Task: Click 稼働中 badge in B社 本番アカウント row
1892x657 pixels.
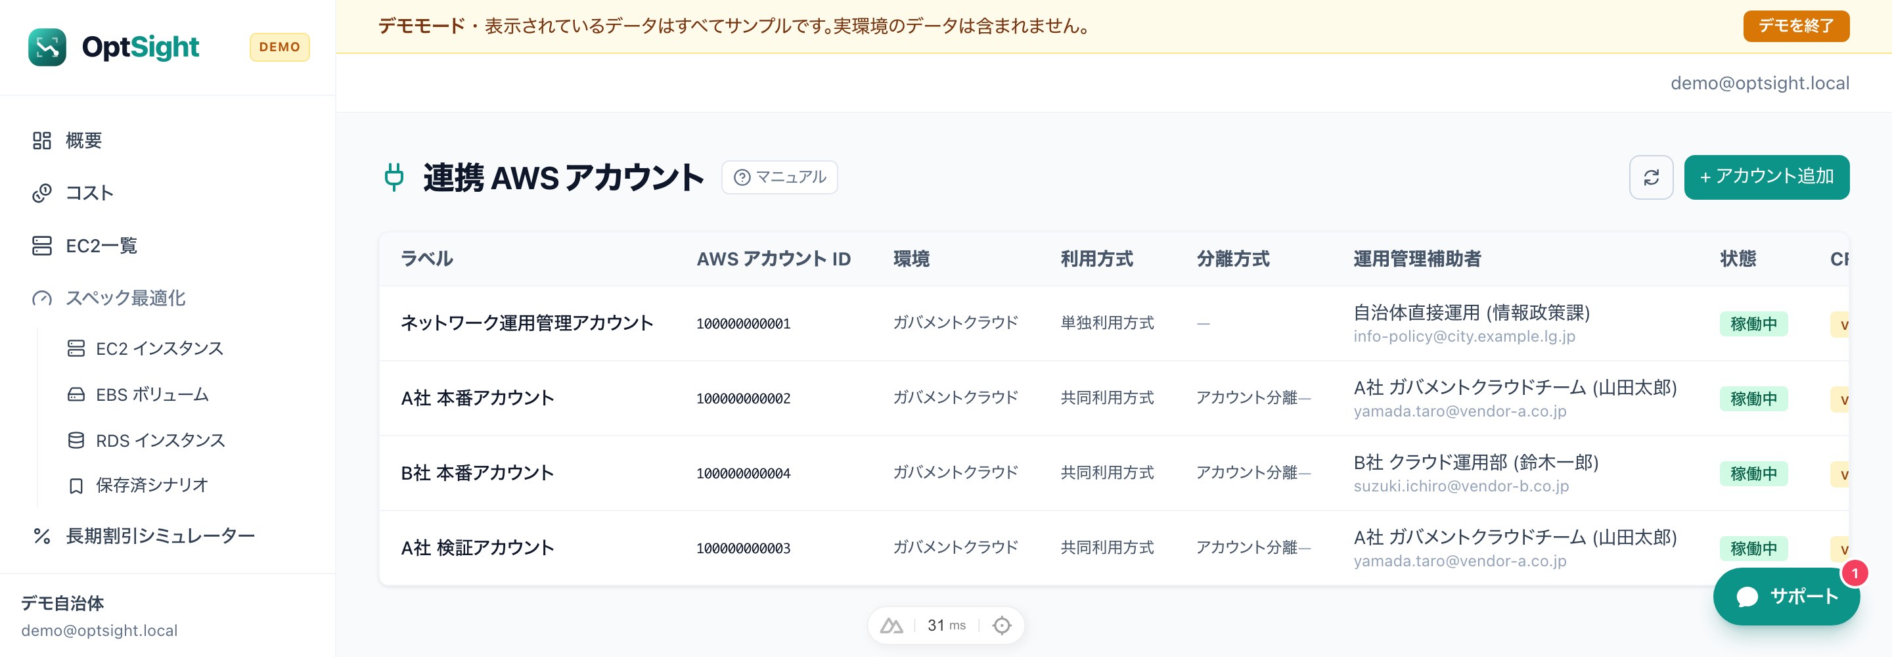Action: pos(1753,473)
